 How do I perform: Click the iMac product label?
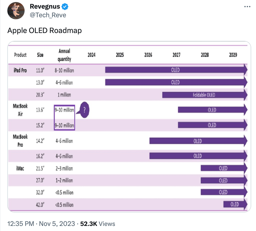(20, 168)
